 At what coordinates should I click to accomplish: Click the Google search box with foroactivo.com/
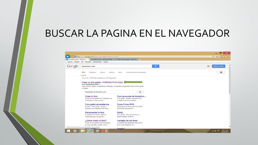coord(116,66)
